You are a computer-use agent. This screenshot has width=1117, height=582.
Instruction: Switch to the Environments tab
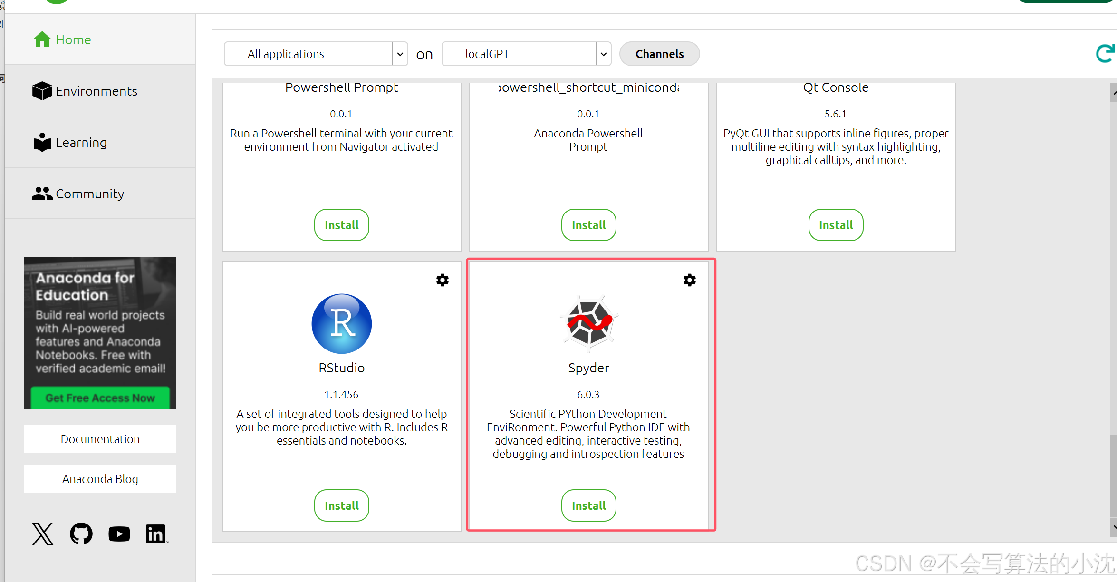pos(96,91)
